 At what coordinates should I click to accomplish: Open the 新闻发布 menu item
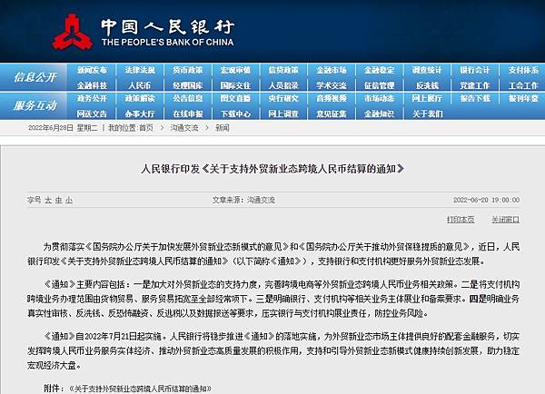(92, 70)
